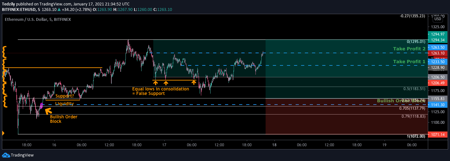
Task: Click the date label 19 on the time axis
Action: [384, 145]
